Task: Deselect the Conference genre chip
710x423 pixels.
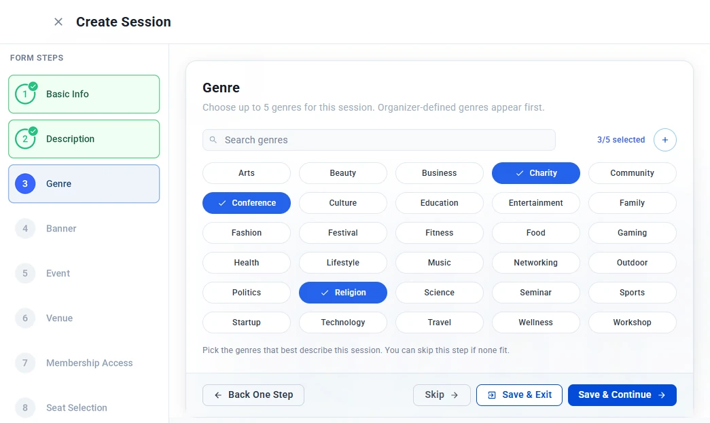Action: click(247, 203)
